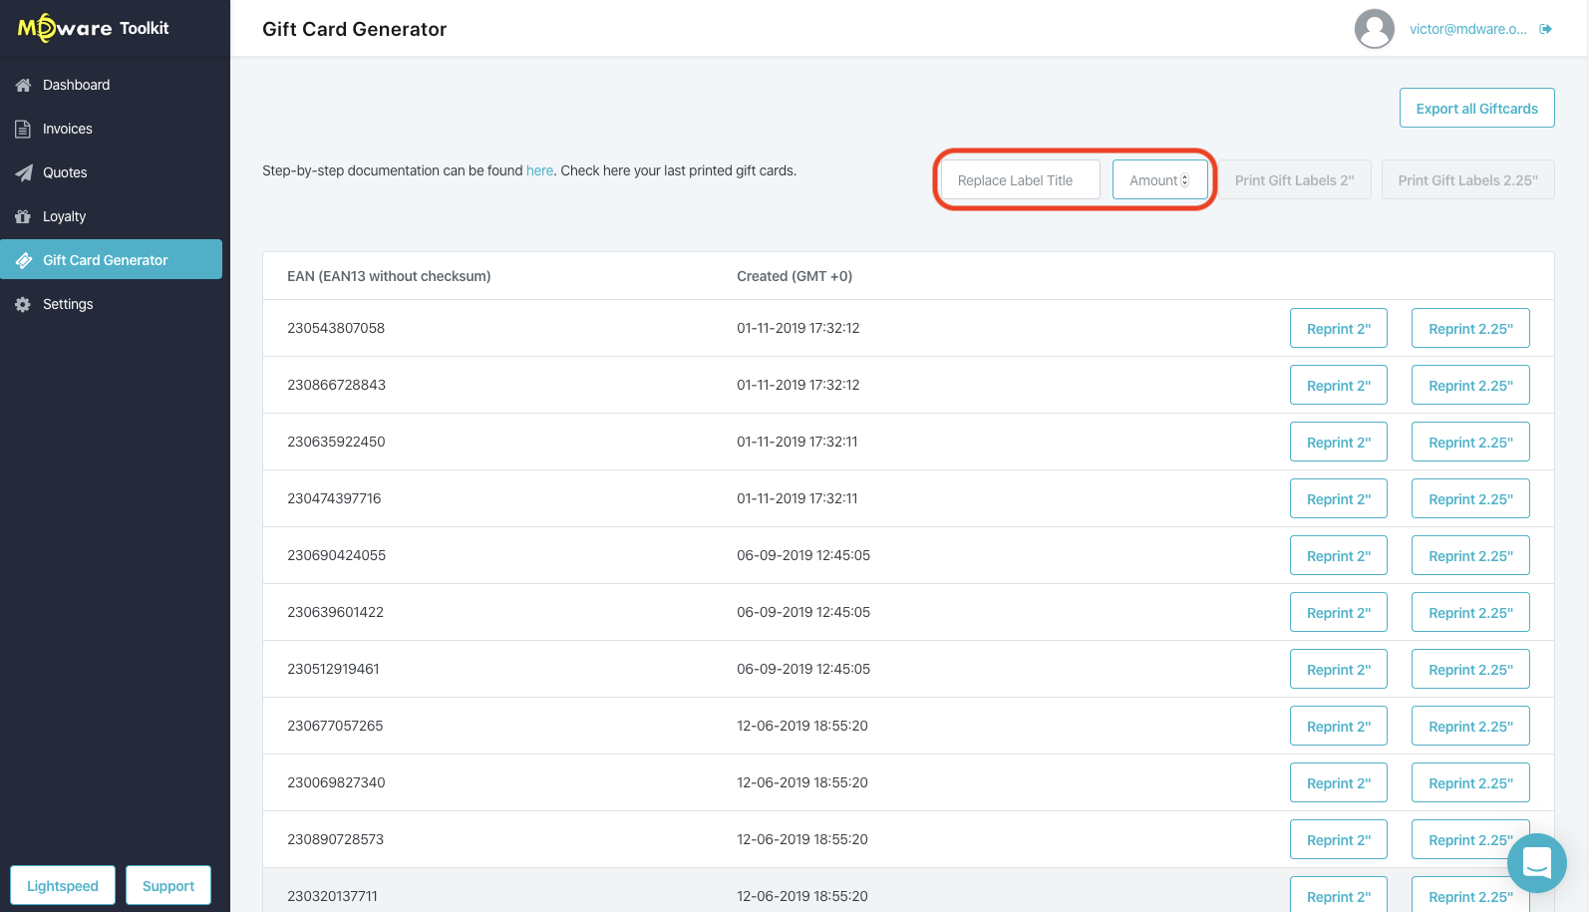The image size is (1589, 912).
Task: Click the Settings gear icon
Action: pos(23,305)
